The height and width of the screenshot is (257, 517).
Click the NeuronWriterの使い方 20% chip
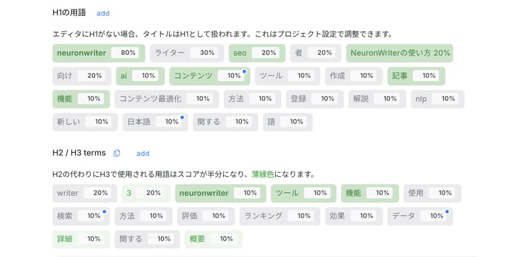click(x=399, y=53)
